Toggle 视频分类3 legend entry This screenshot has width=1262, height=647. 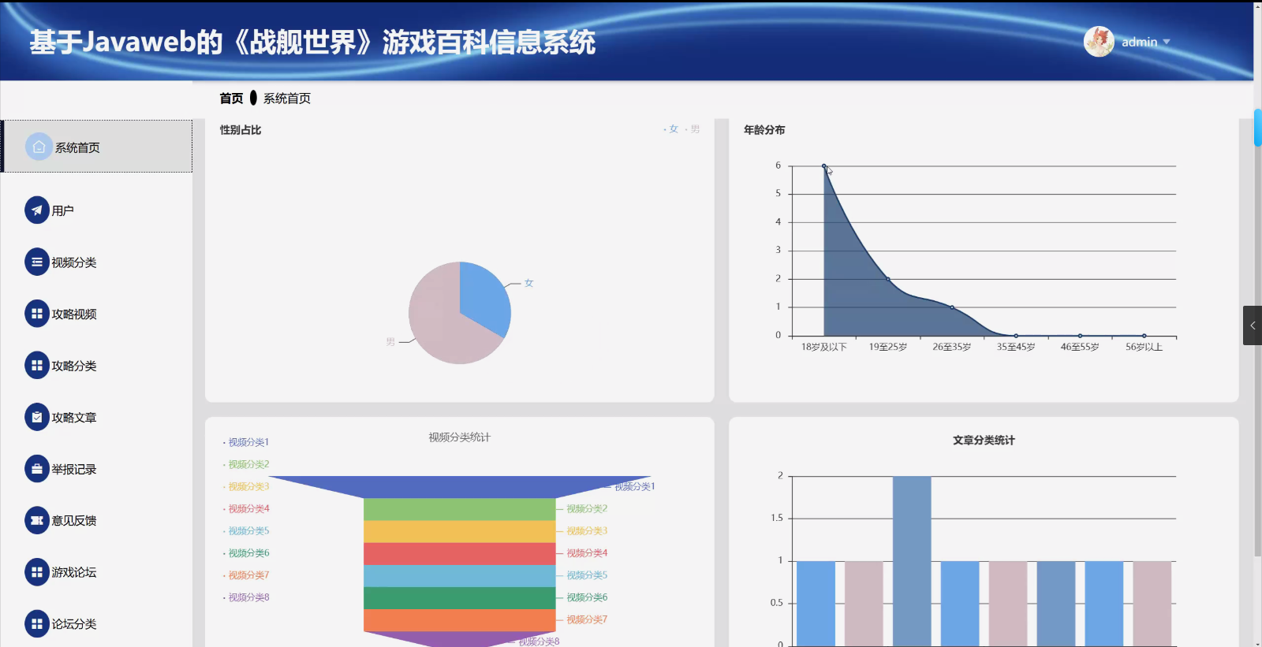(247, 486)
